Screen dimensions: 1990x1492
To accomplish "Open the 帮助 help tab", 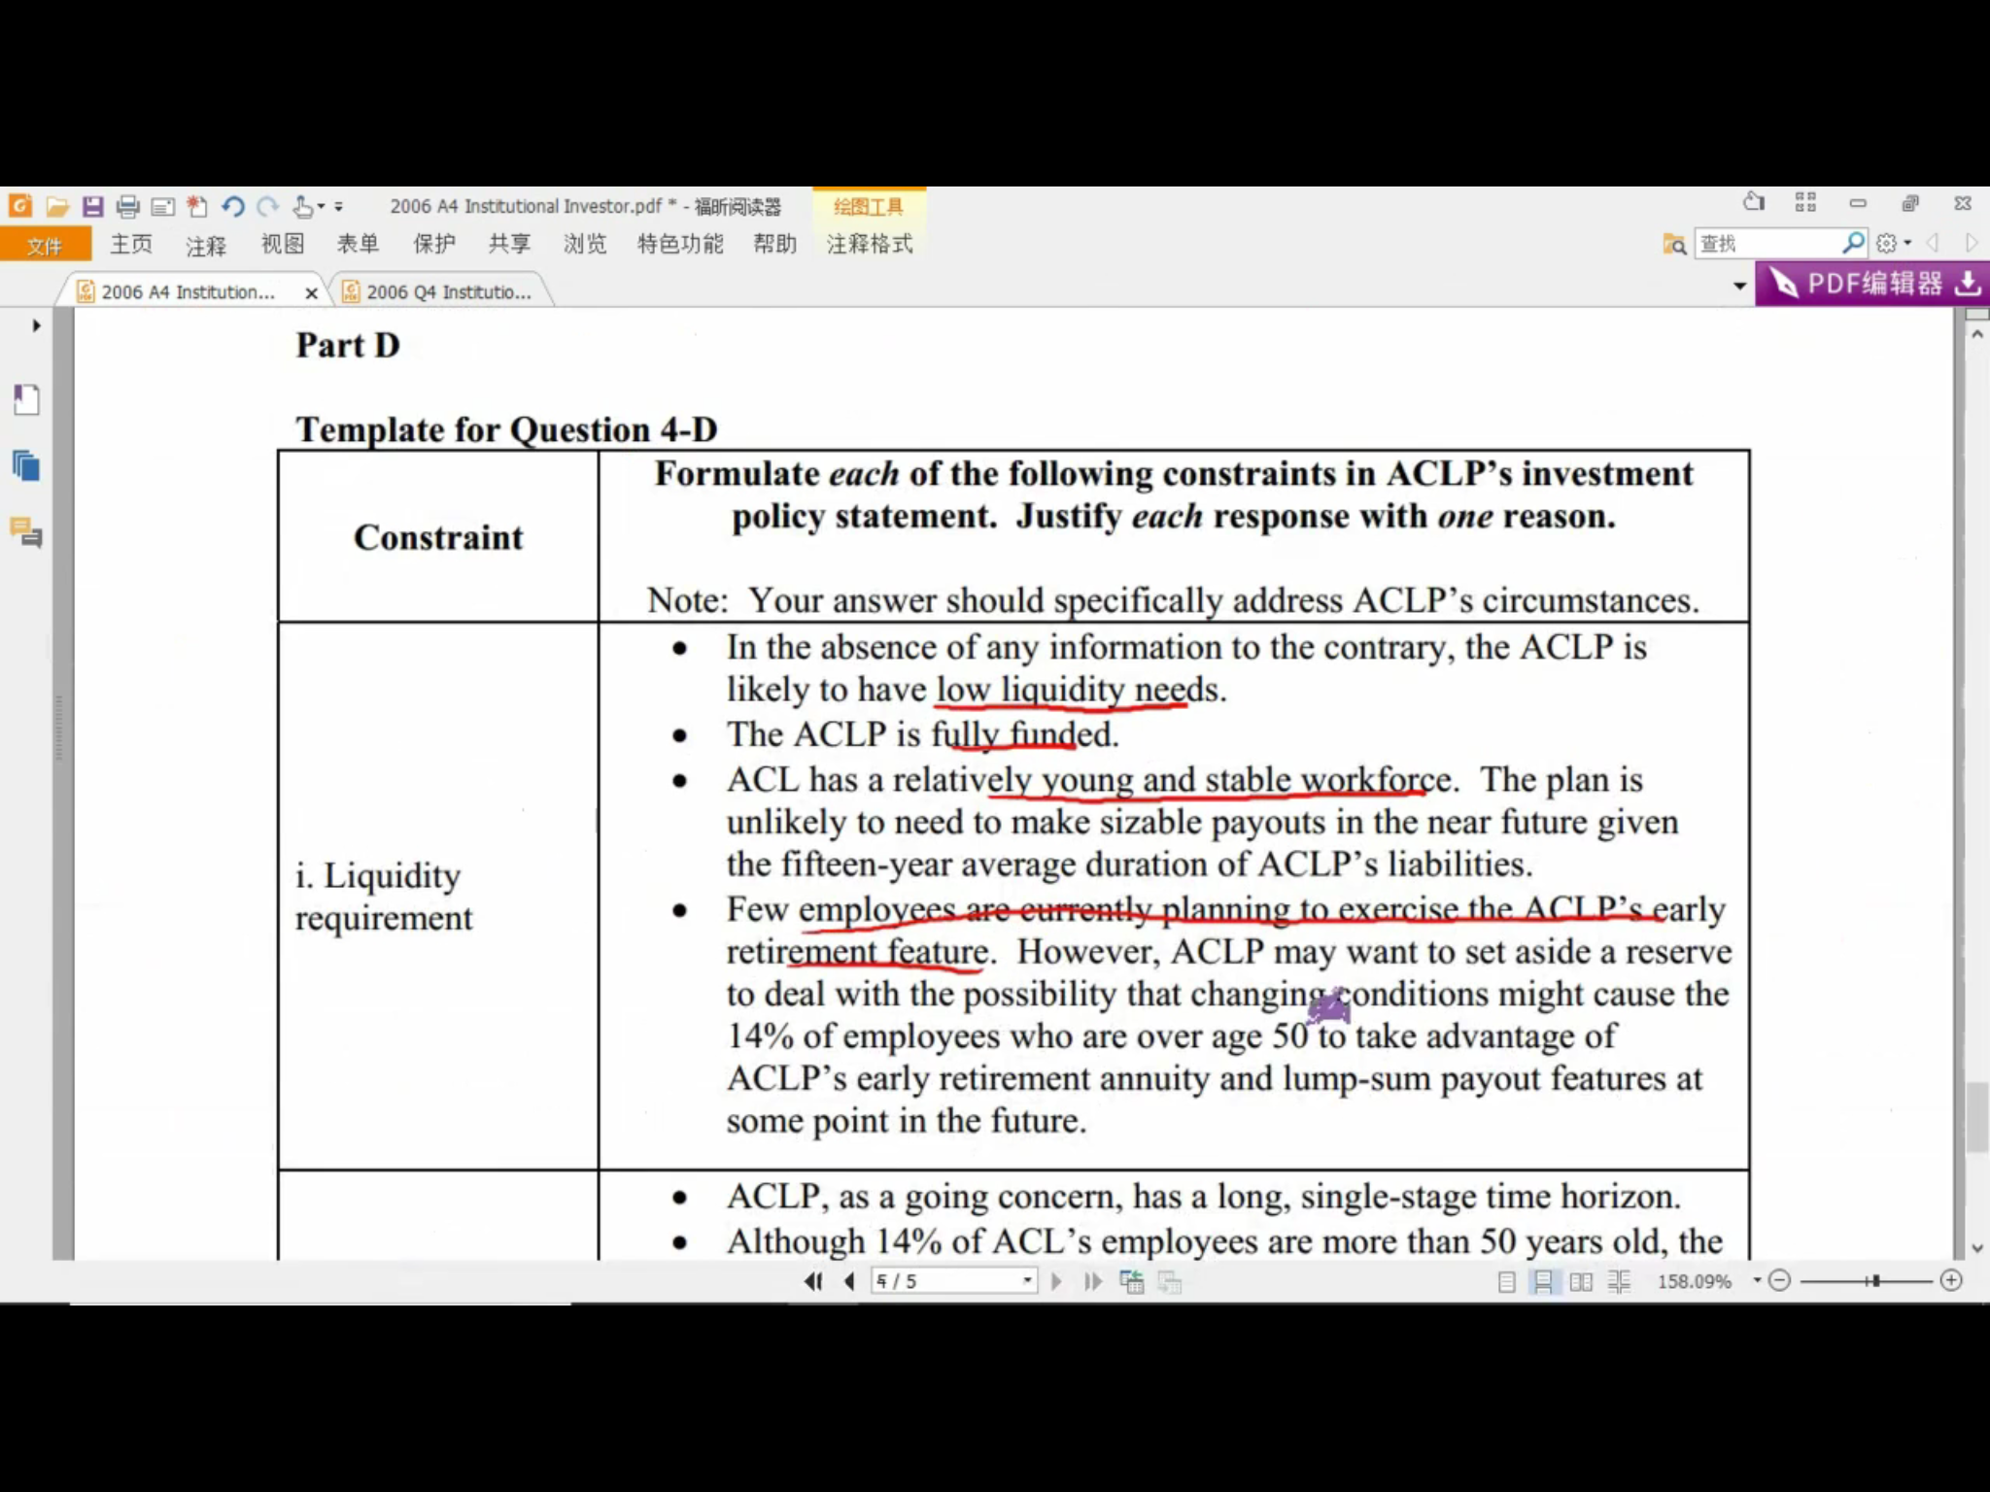I will click(x=774, y=244).
